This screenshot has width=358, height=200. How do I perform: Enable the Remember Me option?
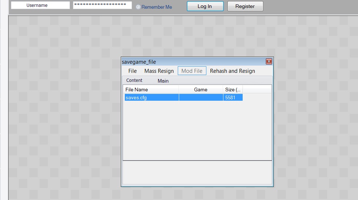pyautogui.click(x=138, y=7)
